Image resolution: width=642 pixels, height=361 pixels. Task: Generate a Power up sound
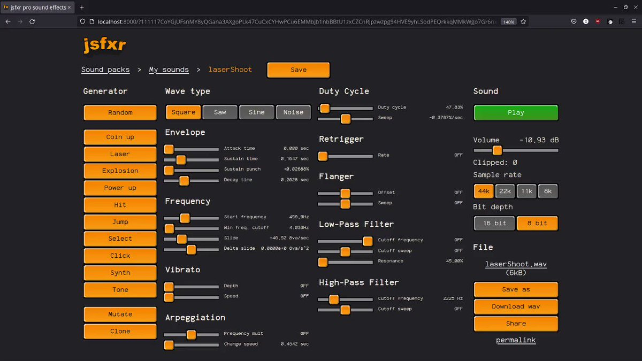[120, 188]
